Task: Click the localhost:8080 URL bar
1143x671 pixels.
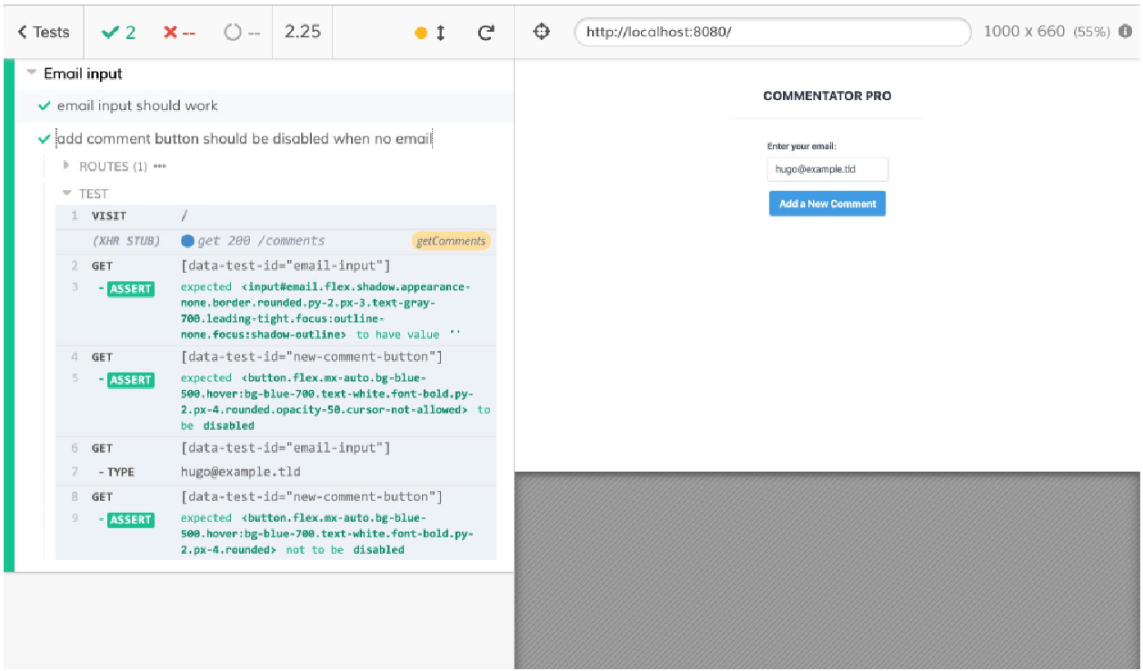Action: (x=773, y=32)
